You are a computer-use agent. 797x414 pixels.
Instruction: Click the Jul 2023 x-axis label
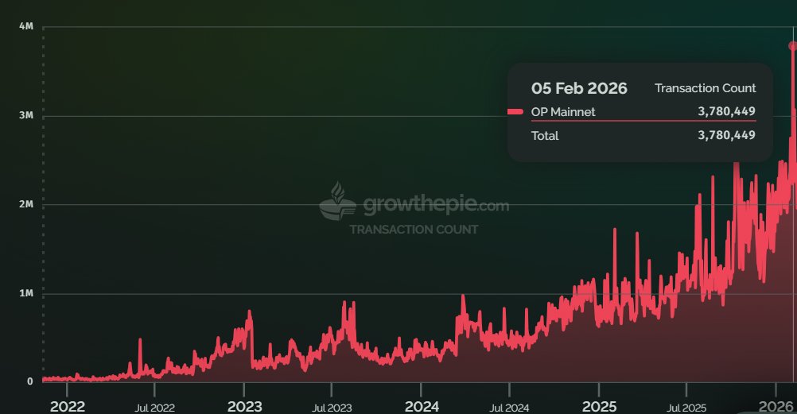pyautogui.click(x=332, y=408)
